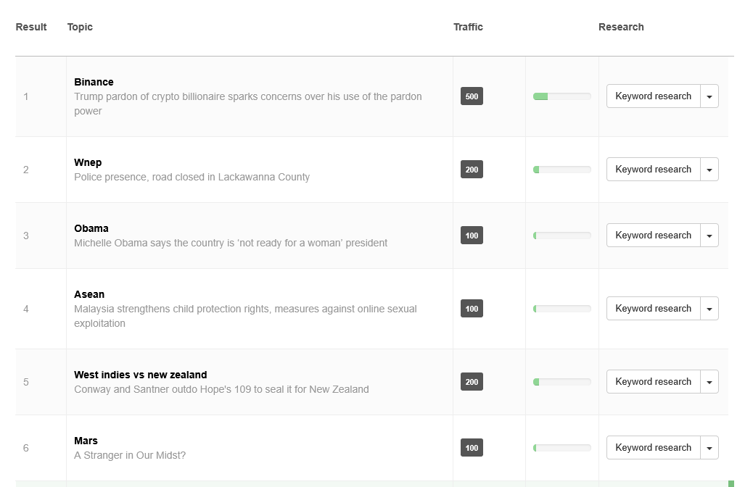Click Keyword research button for Binance

click(653, 96)
